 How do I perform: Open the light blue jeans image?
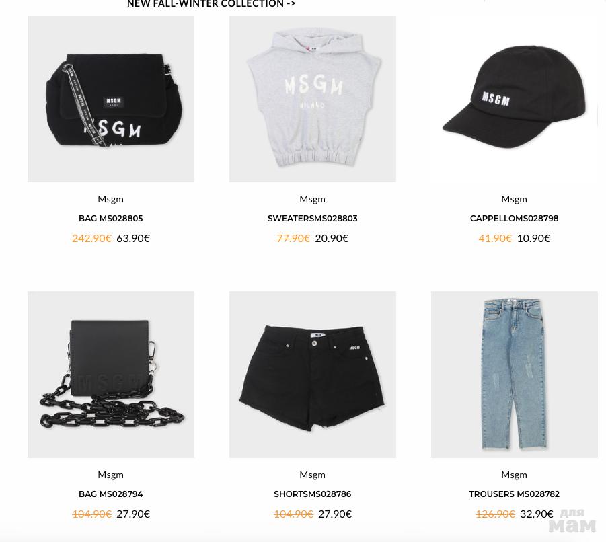point(514,375)
